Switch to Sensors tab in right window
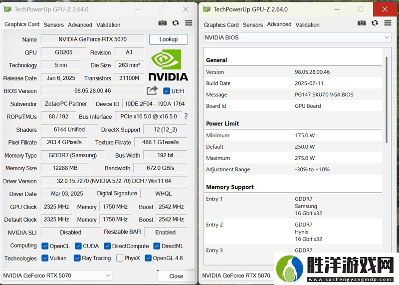399x285 pixels. click(x=253, y=24)
